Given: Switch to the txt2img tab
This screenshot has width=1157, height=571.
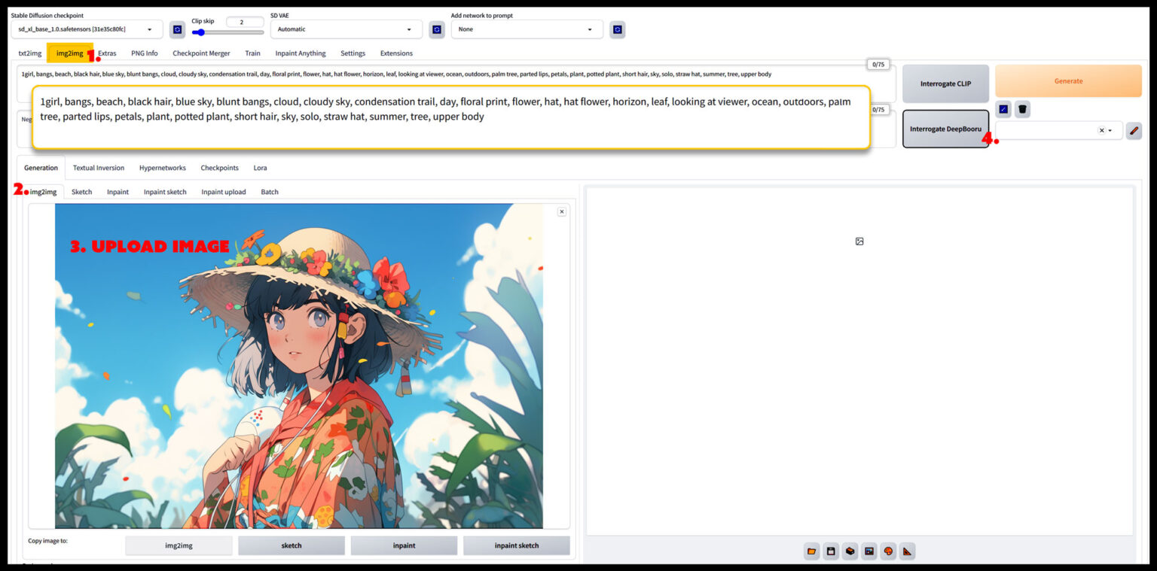Looking at the screenshot, I should point(30,53).
